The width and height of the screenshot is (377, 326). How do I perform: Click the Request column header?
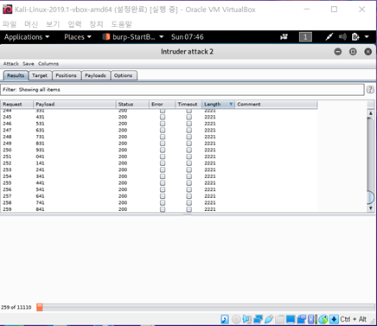coord(16,104)
